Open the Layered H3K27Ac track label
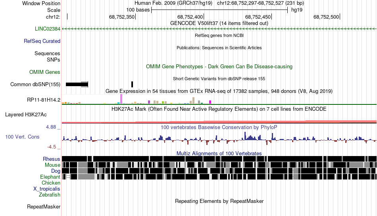This screenshot has height=216, width=377. (26, 114)
